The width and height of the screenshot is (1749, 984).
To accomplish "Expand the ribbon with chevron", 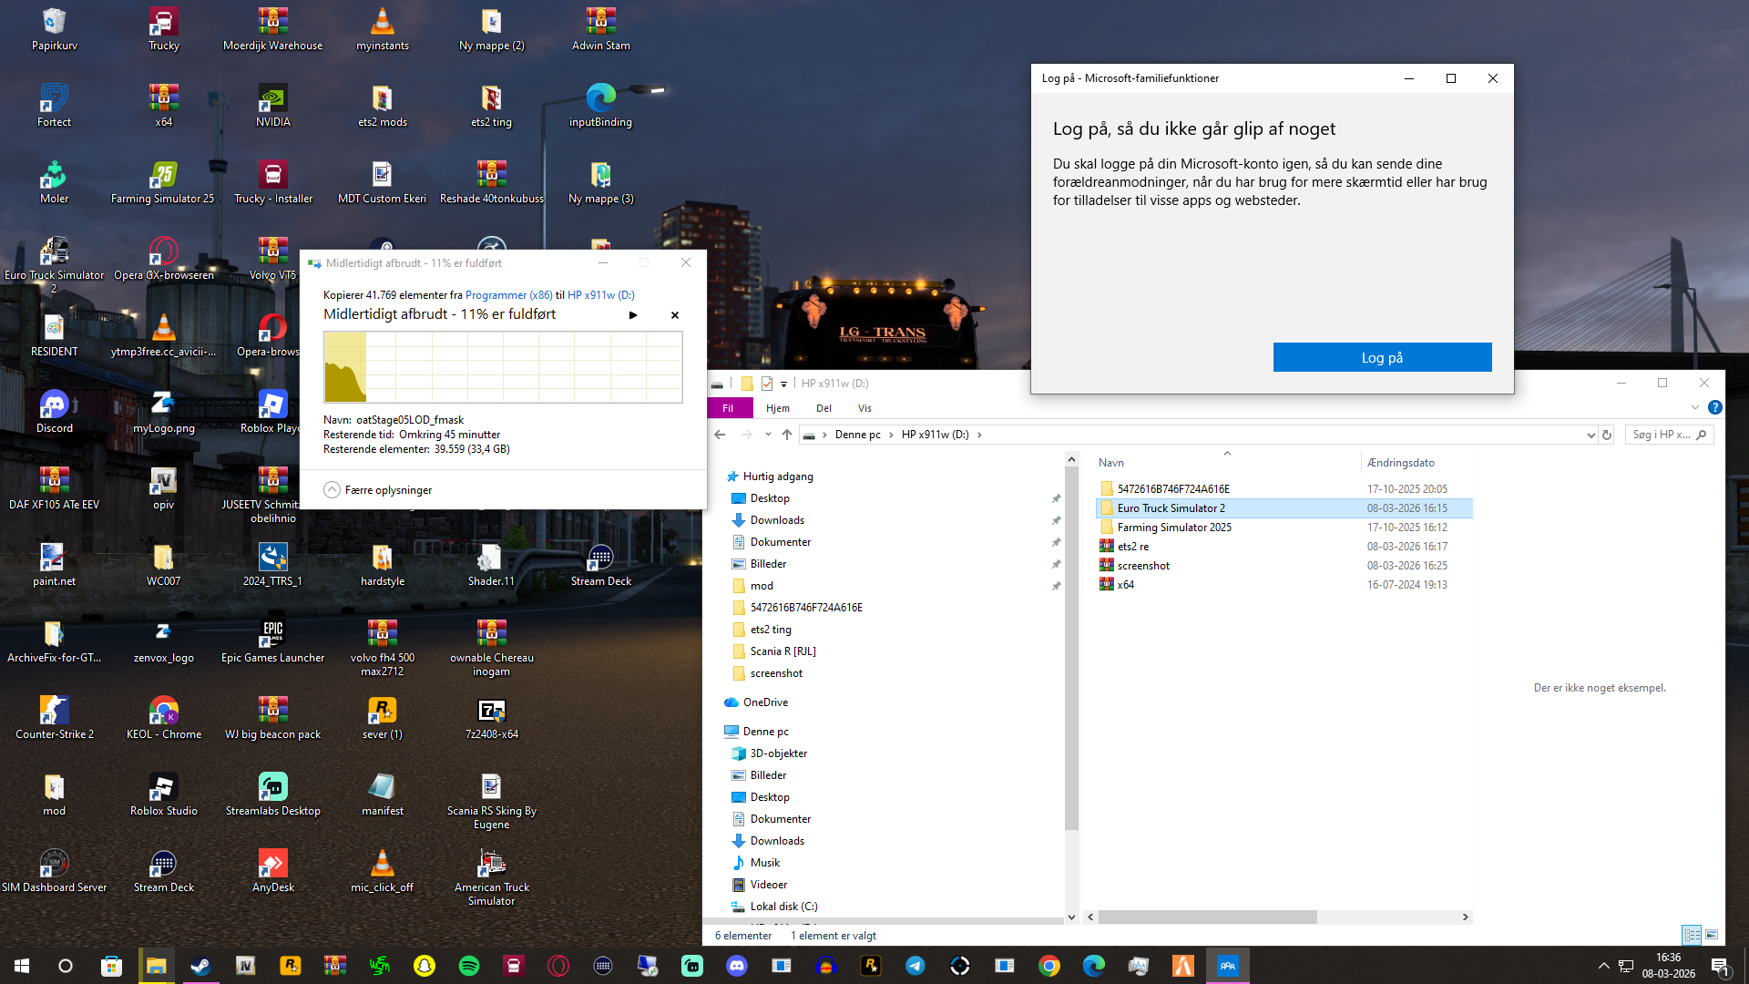I will 1694,408.
